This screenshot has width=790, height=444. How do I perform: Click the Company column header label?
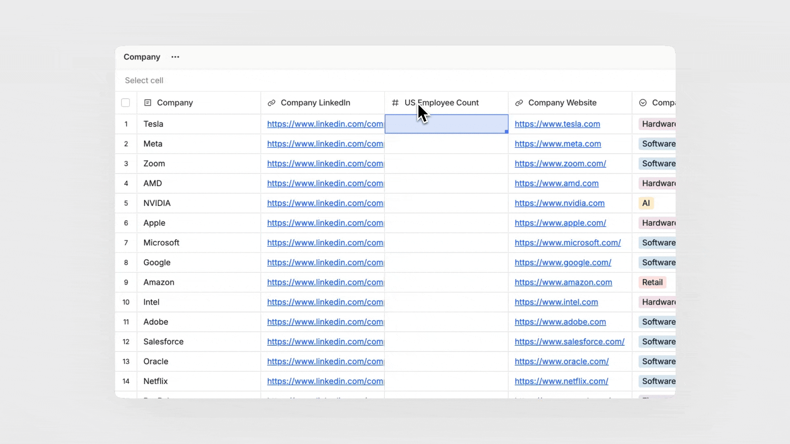(x=175, y=103)
